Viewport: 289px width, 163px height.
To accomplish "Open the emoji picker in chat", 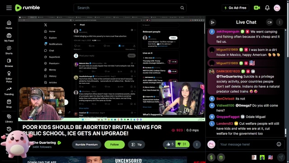I will 279,144.
